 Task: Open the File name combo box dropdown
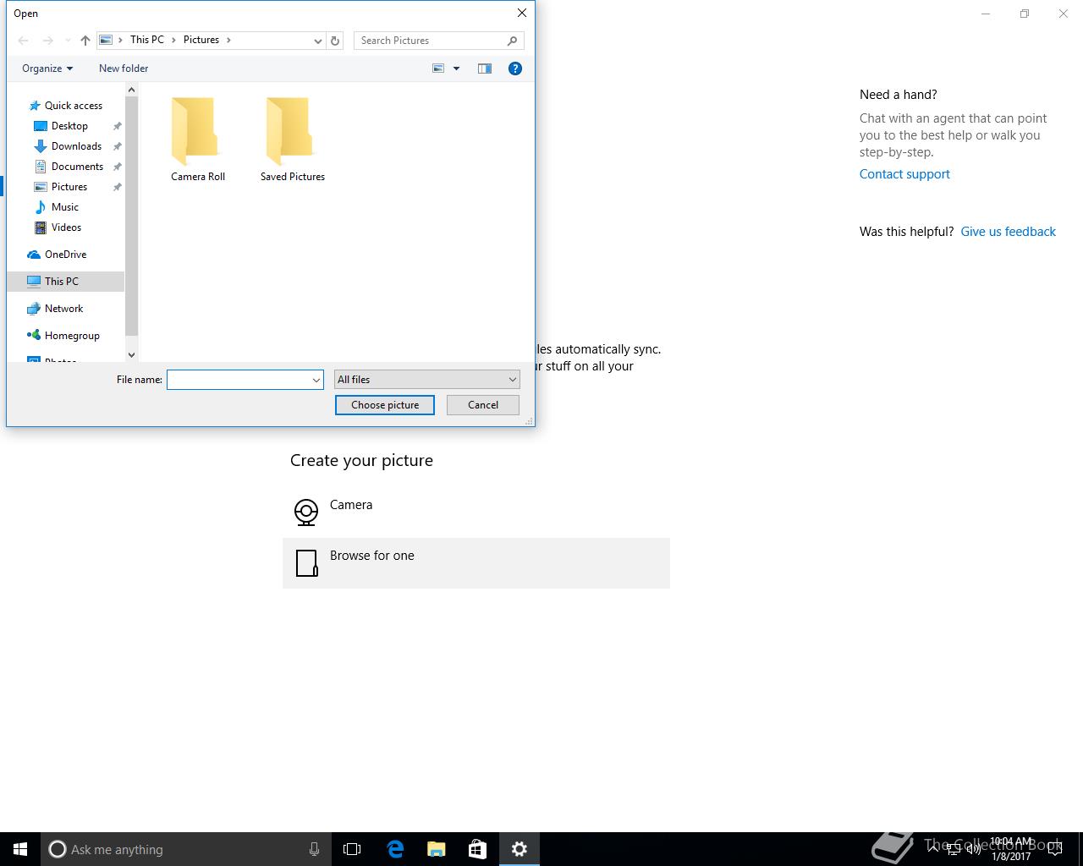(x=316, y=380)
